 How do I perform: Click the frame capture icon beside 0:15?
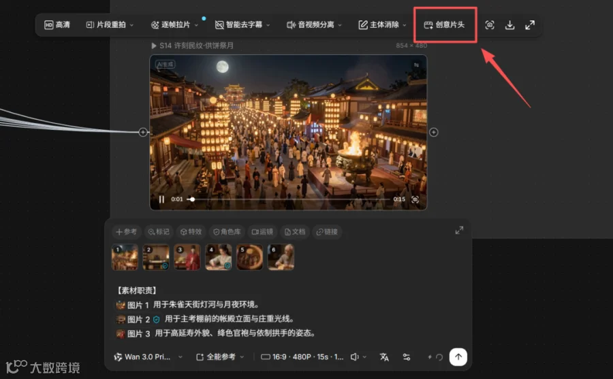click(x=415, y=199)
